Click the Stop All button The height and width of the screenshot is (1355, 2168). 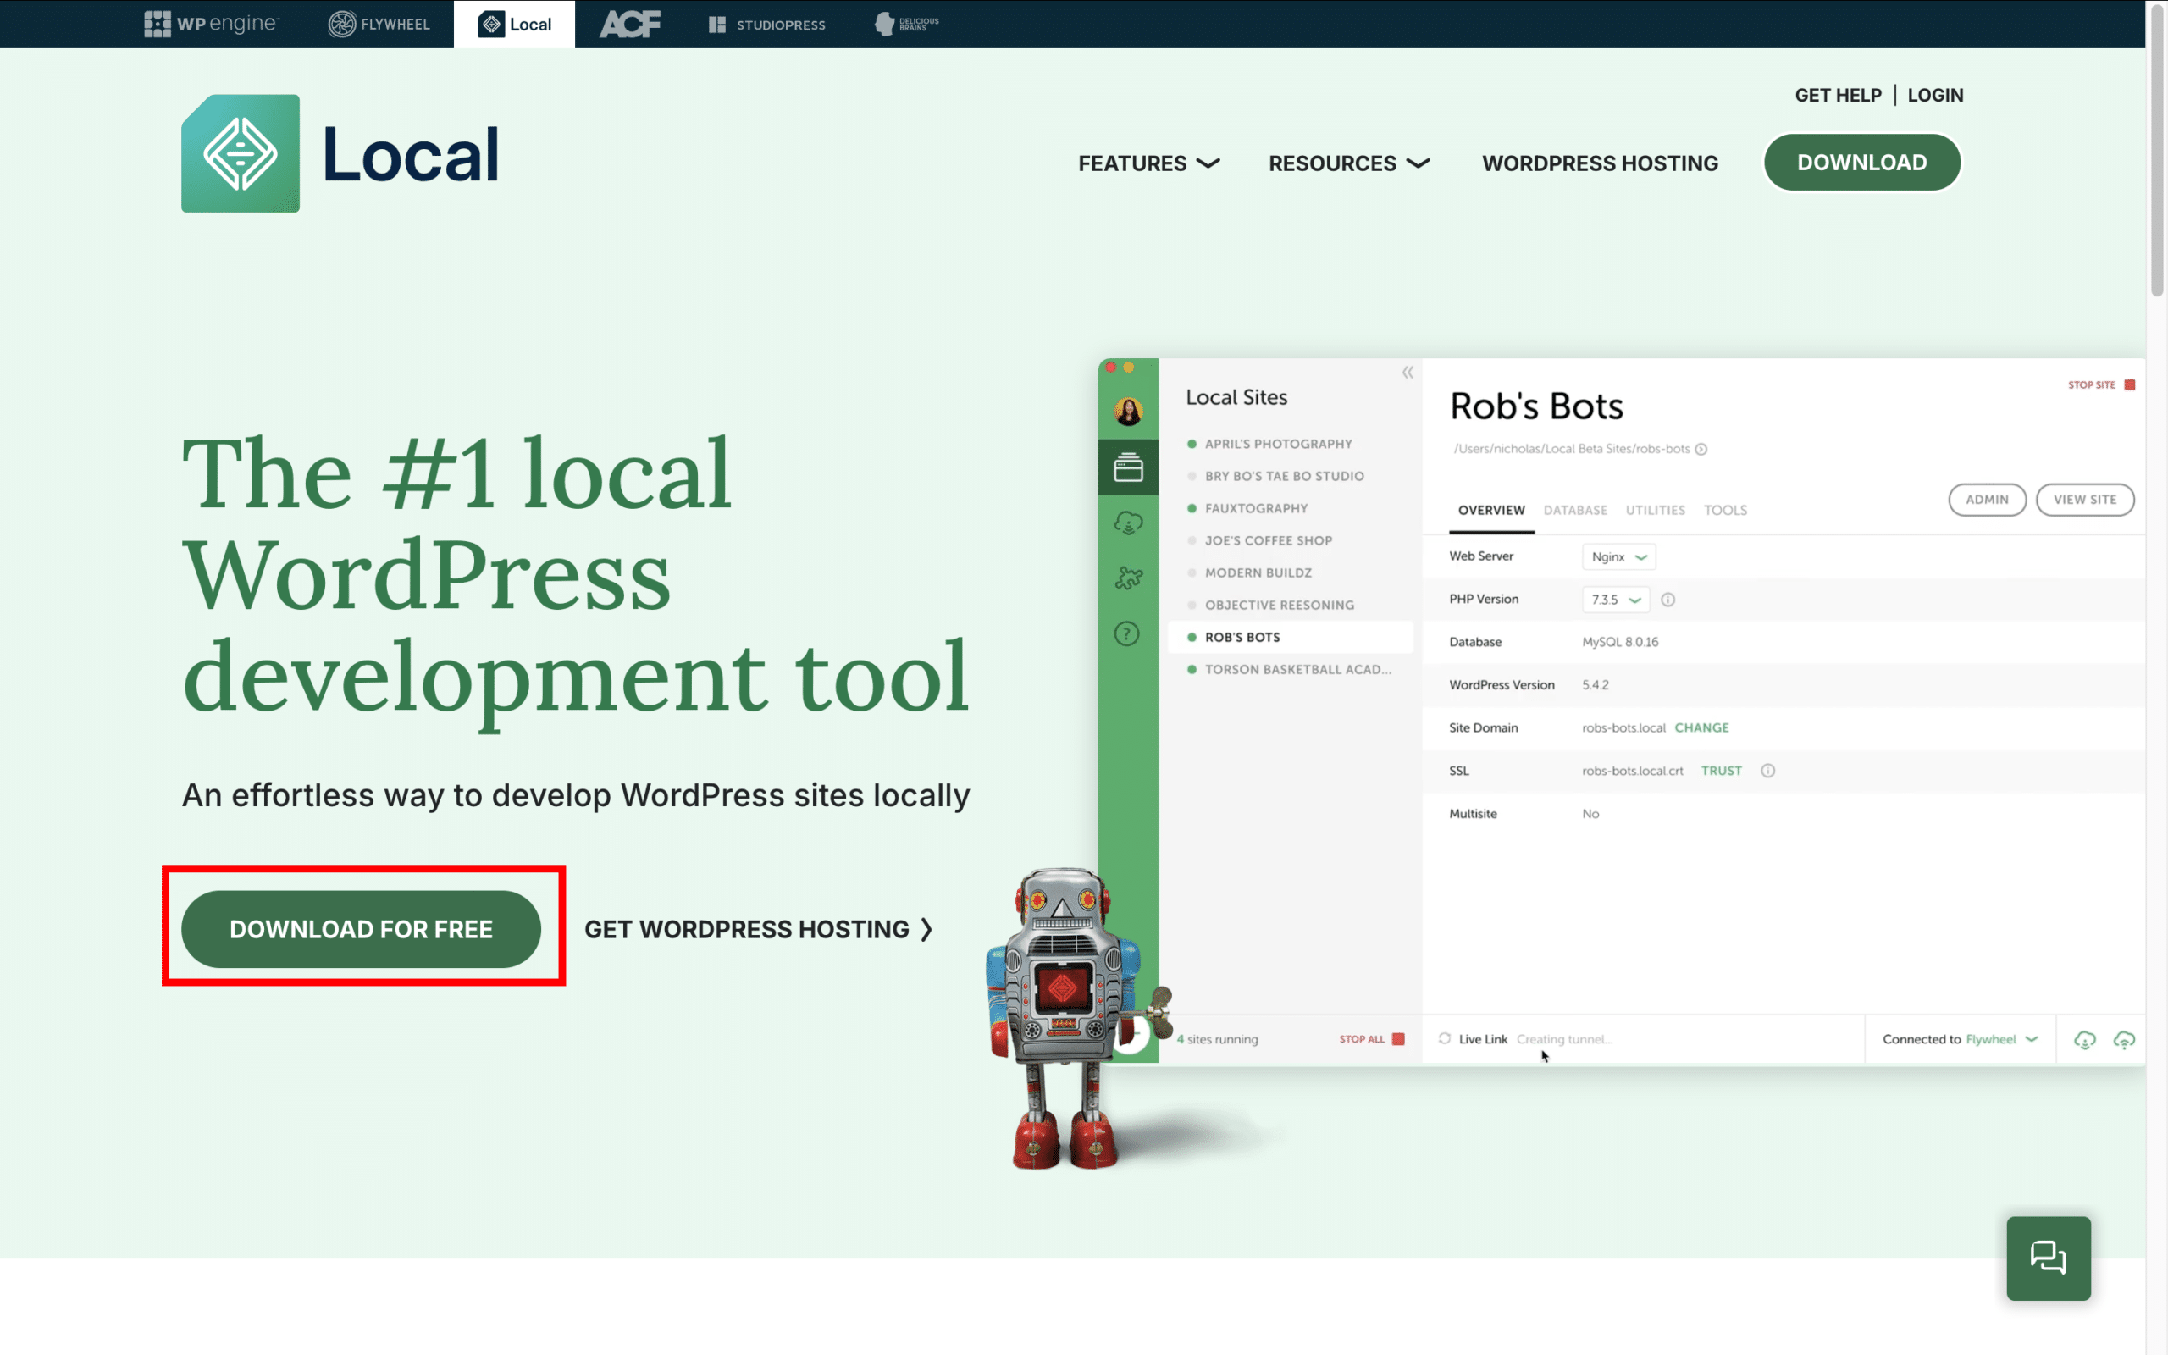[x=1371, y=1038]
